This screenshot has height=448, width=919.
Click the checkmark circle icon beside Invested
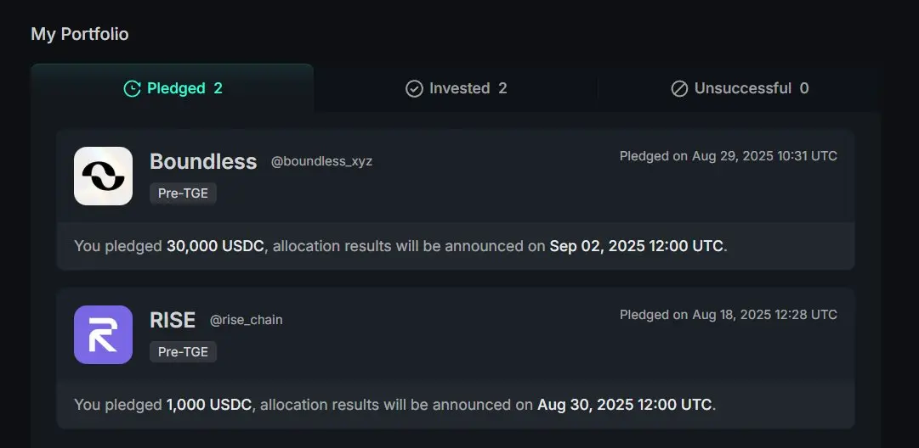(414, 89)
